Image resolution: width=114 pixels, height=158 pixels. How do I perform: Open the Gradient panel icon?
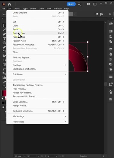click(x=111, y=31)
